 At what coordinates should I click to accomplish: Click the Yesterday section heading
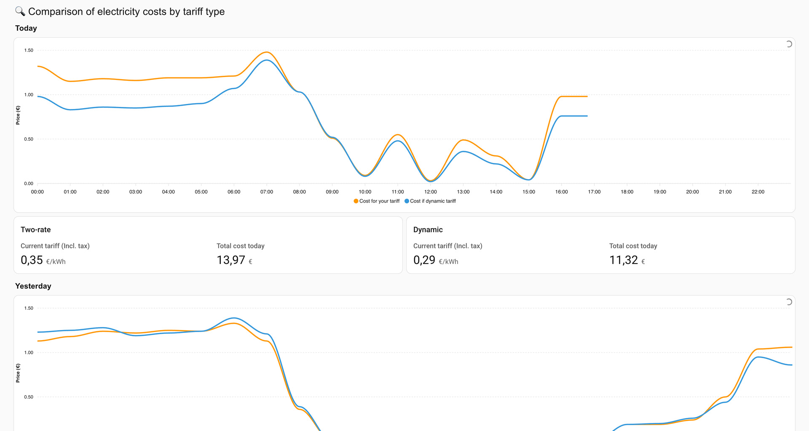33,286
